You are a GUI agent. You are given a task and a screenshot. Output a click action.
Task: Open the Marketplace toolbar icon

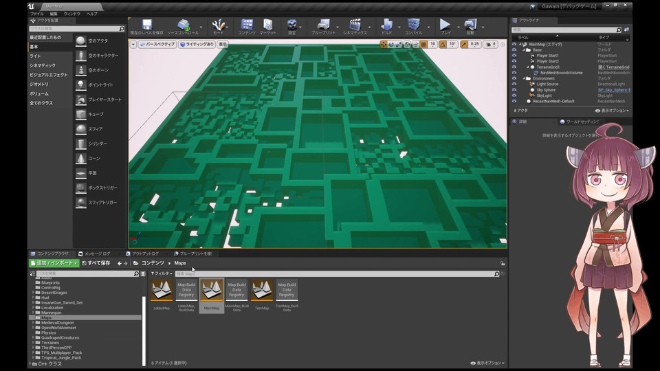tap(268, 25)
